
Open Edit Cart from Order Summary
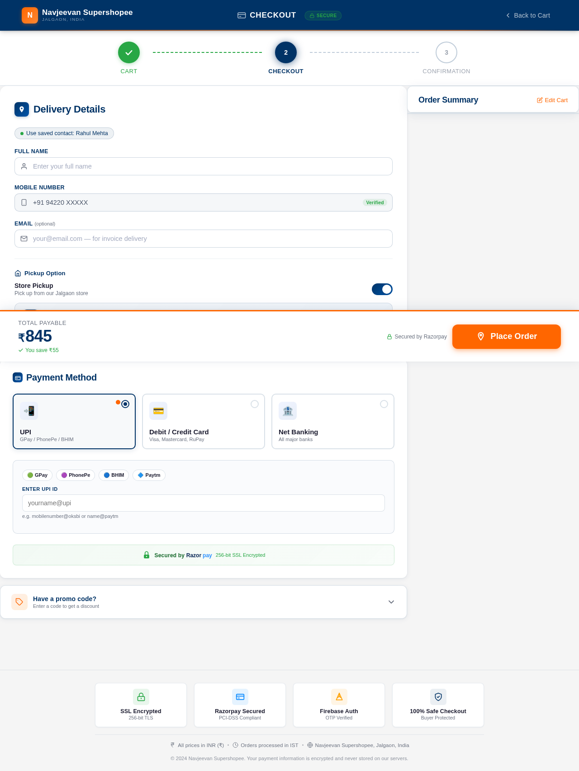pyautogui.click(x=552, y=100)
